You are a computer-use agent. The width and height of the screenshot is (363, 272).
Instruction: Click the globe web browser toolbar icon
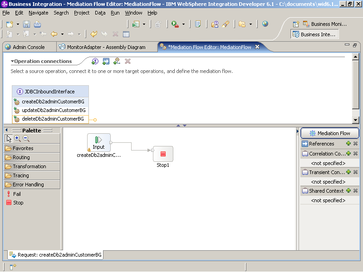(265, 24)
